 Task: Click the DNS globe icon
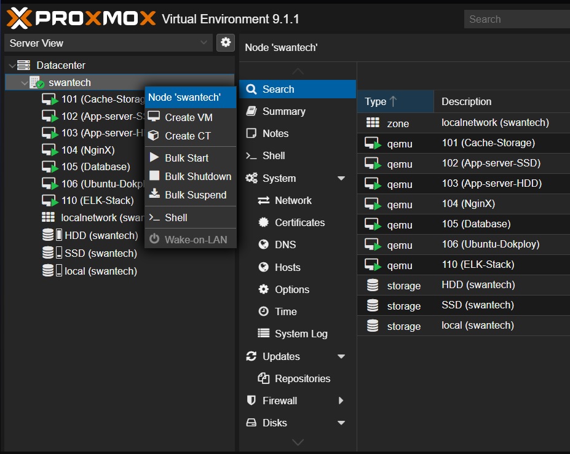[263, 244]
